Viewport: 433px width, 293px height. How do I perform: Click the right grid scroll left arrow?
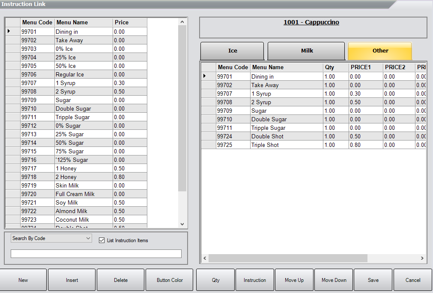[205, 258]
